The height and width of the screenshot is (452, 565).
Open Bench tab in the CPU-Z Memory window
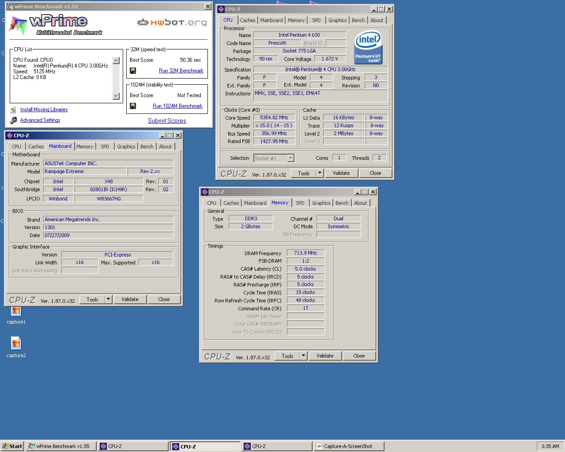[342, 203]
